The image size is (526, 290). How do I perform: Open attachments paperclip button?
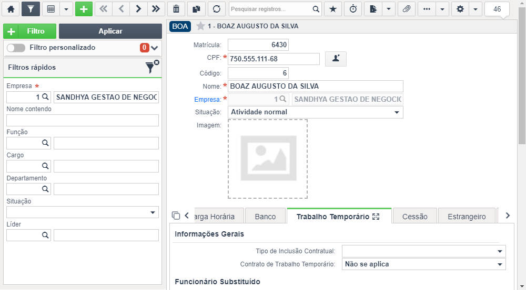tap(407, 9)
